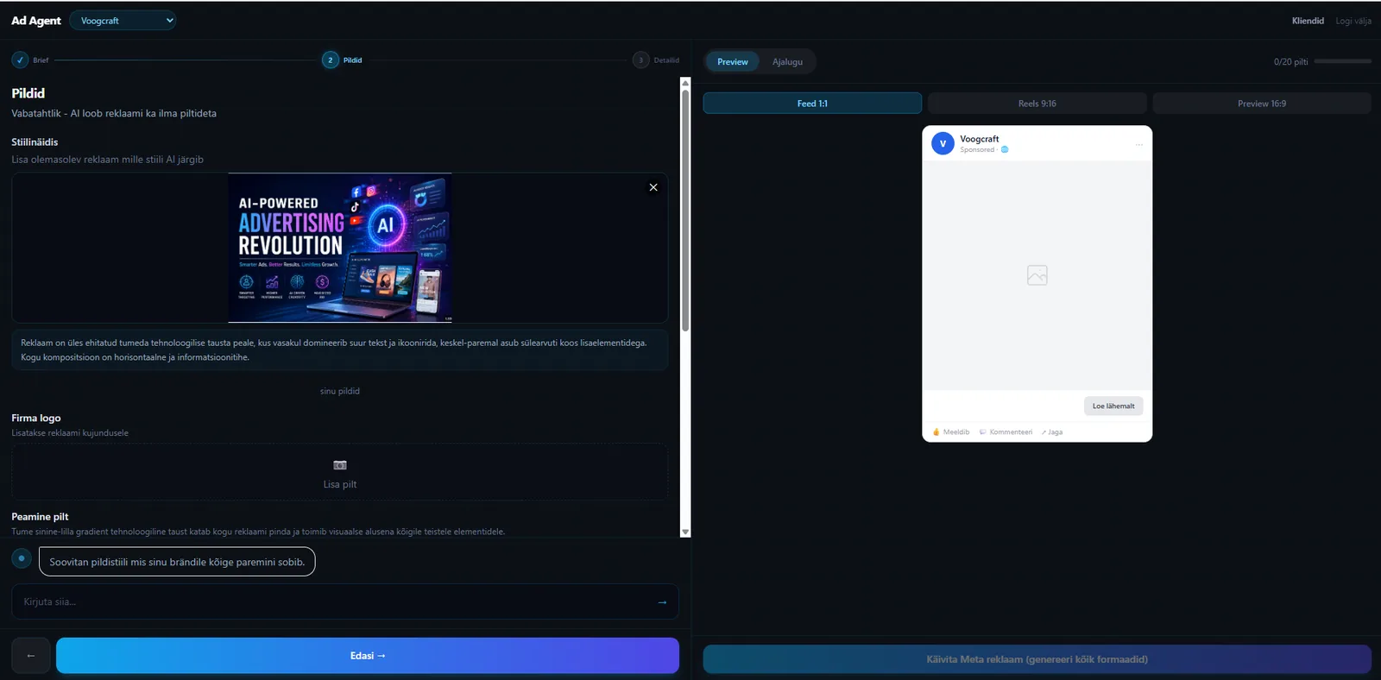
Task: Switch to the Ajalugu tab
Action: click(x=787, y=61)
